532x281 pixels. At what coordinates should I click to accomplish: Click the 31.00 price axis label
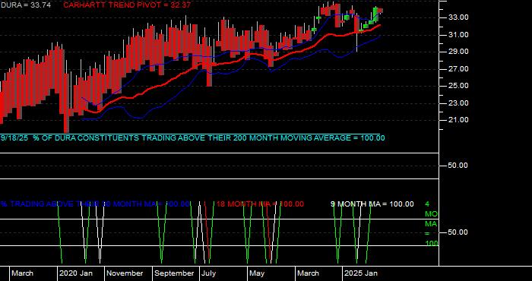pos(459,35)
